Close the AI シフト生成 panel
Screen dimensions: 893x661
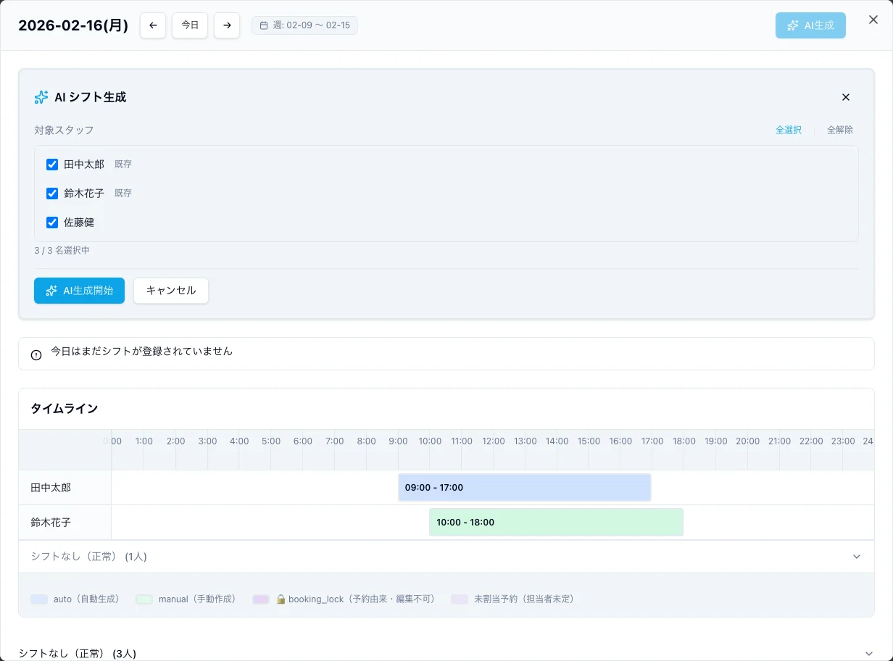845,97
